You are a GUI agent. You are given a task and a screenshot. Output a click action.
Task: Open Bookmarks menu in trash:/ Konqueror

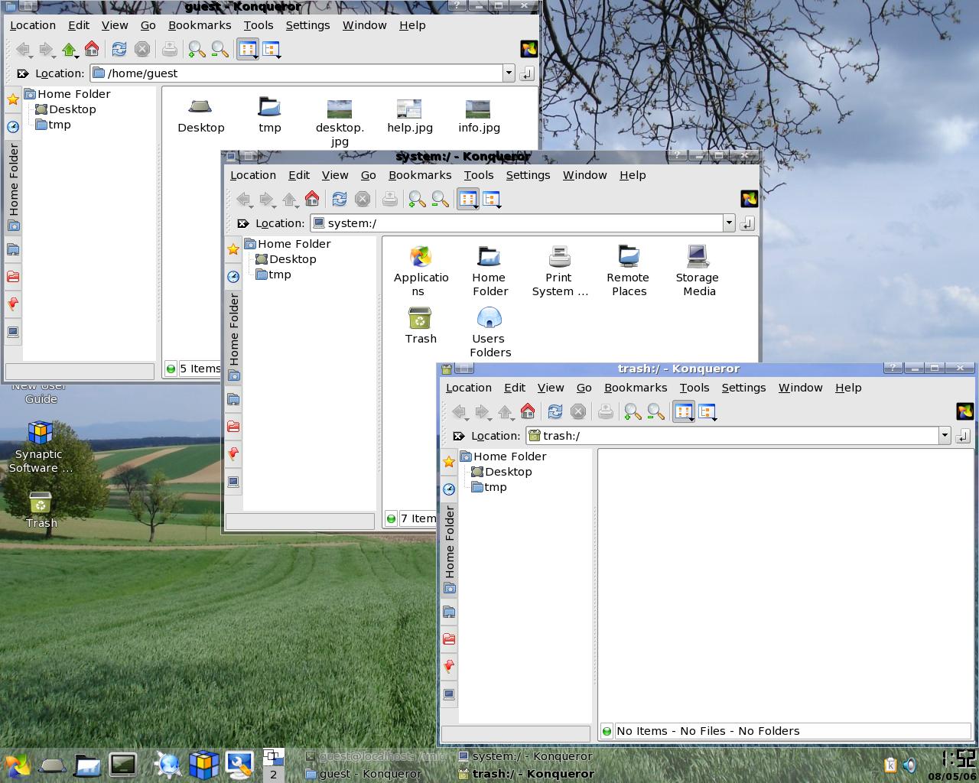coord(636,388)
